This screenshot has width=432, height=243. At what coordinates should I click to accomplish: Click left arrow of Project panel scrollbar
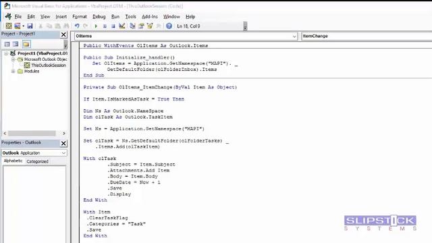[x=5, y=134]
